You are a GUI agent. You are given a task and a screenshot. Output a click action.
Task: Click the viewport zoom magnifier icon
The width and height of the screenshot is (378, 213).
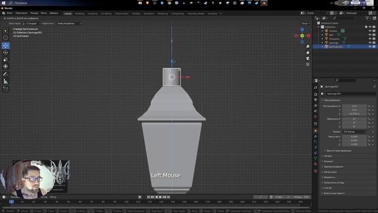click(308, 46)
